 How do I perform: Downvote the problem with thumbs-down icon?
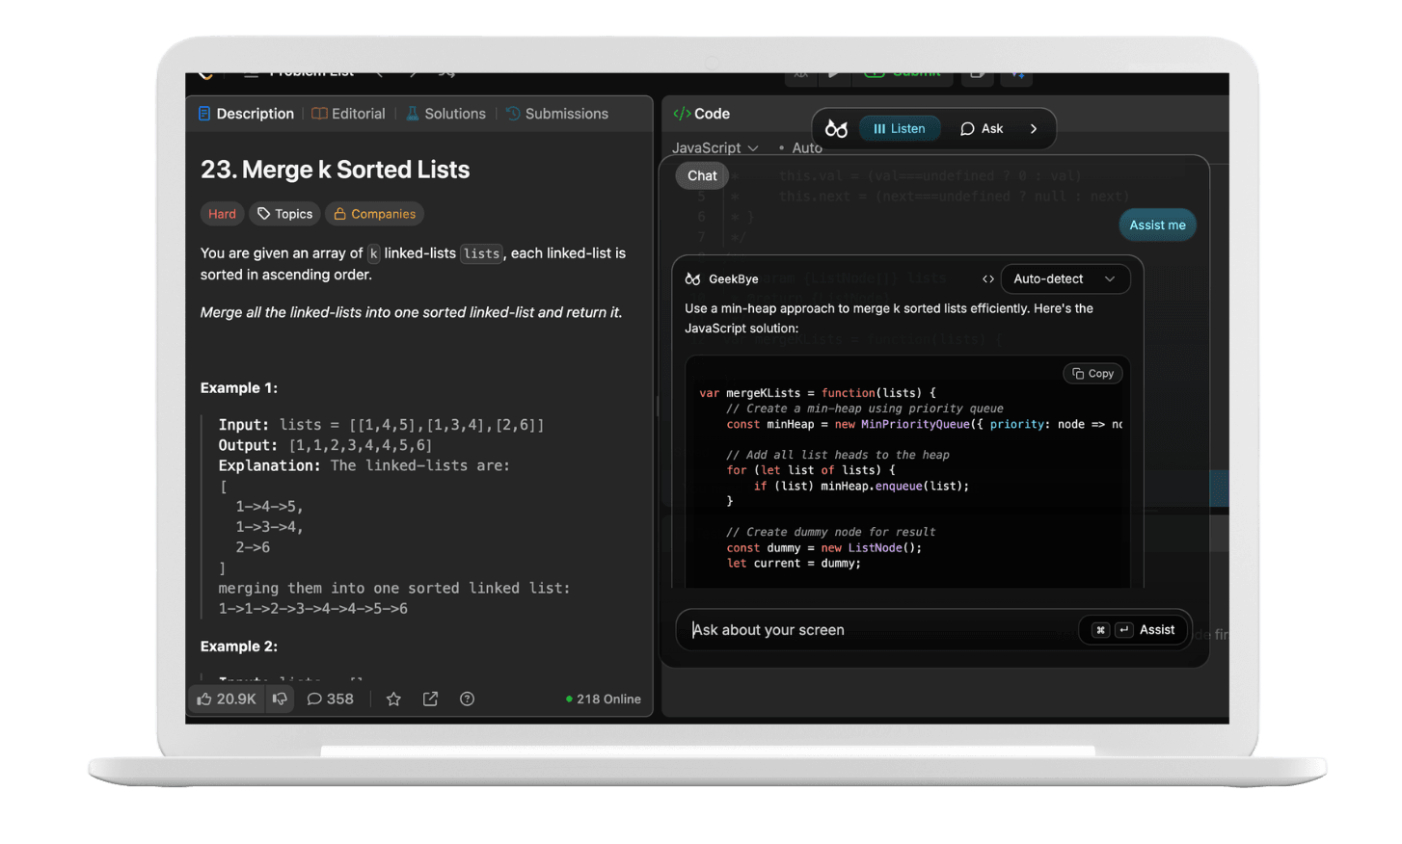(280, 699)
